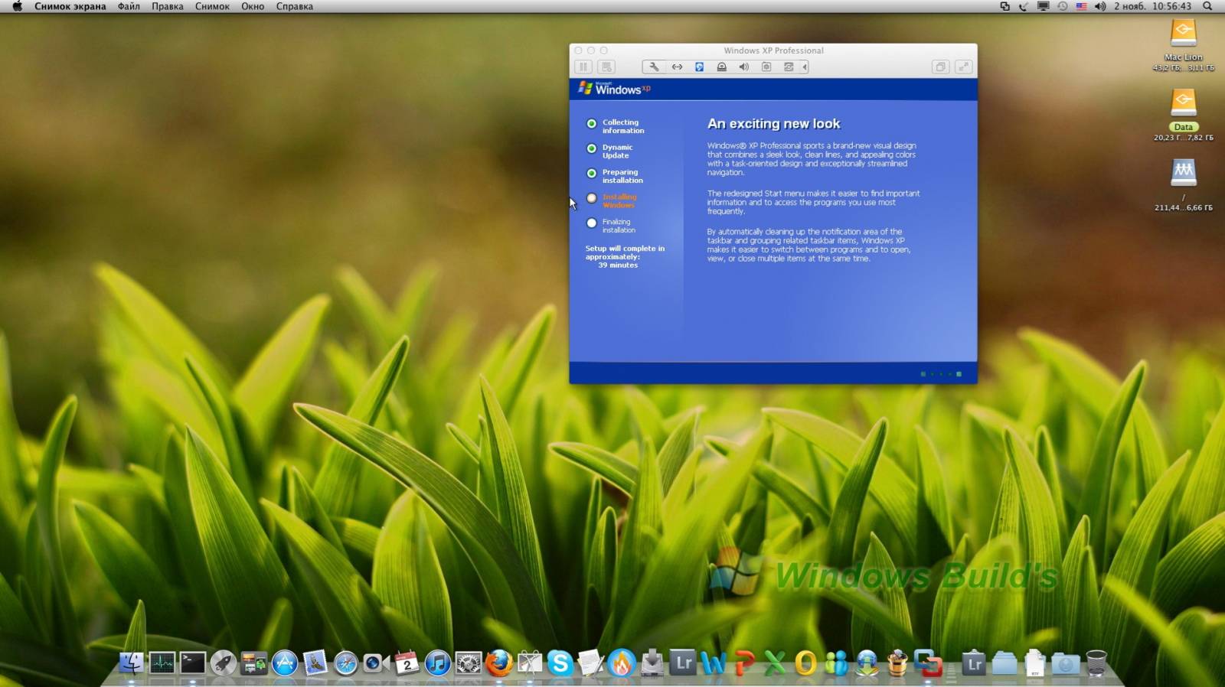This screenshot has height=687, width=1225.
Task: Open Lightroom from the Dock
Action: pyautogui.click(x=682, y=663)
